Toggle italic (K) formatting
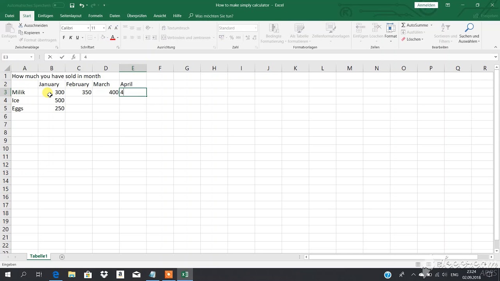The height and width of the screenshot is (281, 500). [x=71, y=38]
